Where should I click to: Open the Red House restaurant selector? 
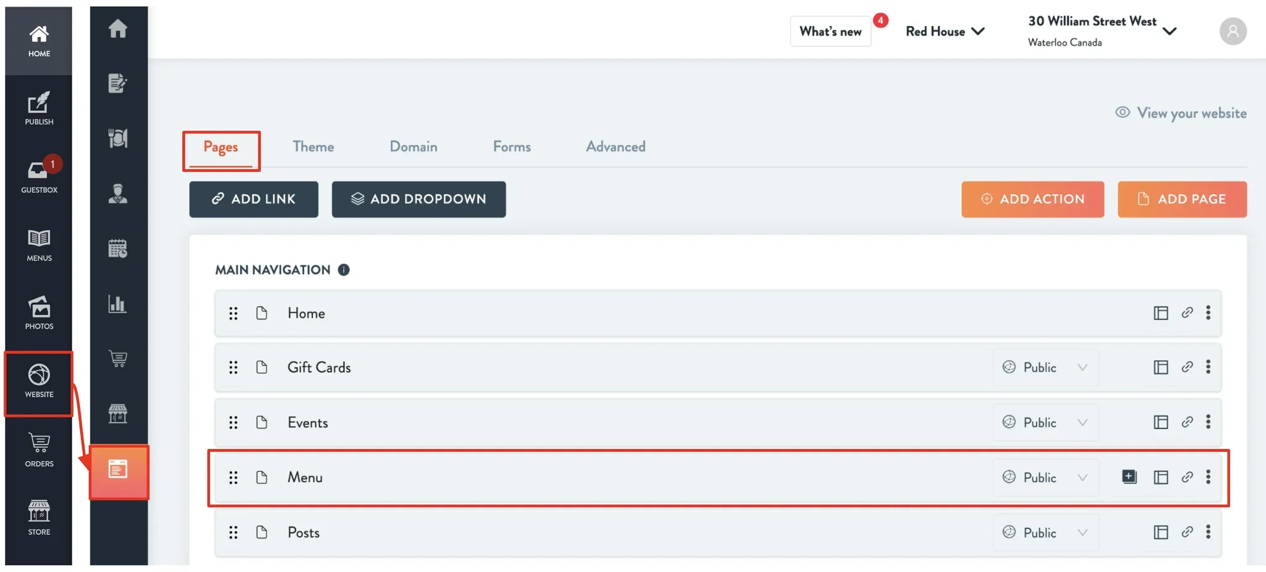pyautogui.click(x=945, y=32)
